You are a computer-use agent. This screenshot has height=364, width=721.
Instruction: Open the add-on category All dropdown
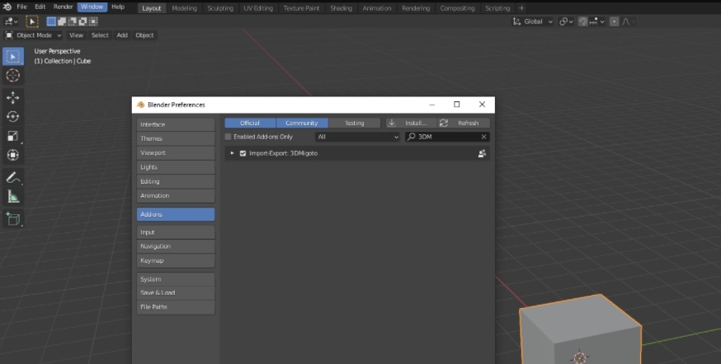[357, 137]
